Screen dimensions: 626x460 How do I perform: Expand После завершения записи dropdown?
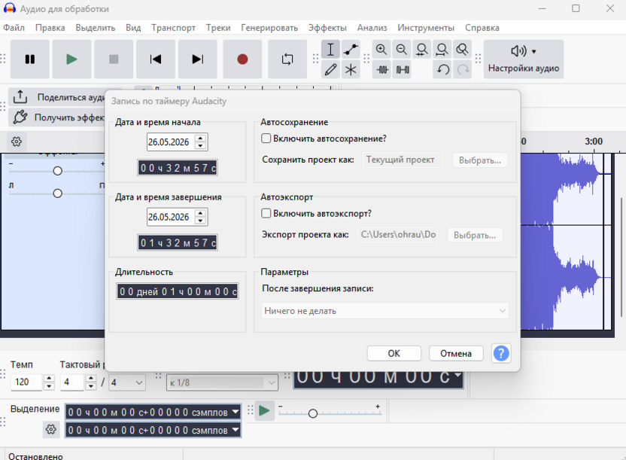385,311
